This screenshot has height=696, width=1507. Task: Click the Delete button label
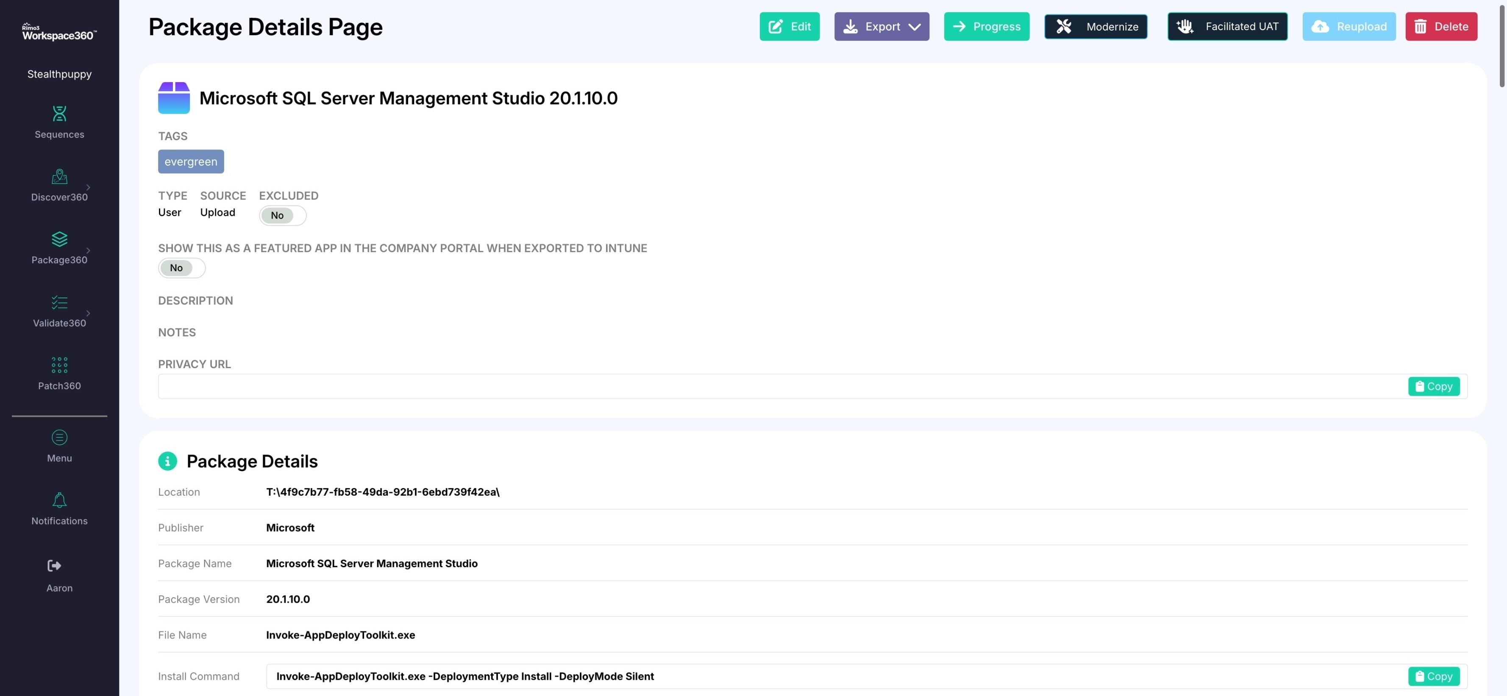(x=1451, y=27)
